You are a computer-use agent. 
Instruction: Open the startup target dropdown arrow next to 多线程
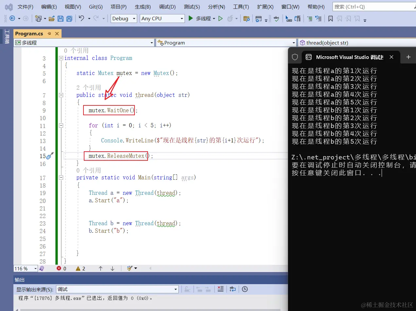pyautogui.click(x=214, y=19)
